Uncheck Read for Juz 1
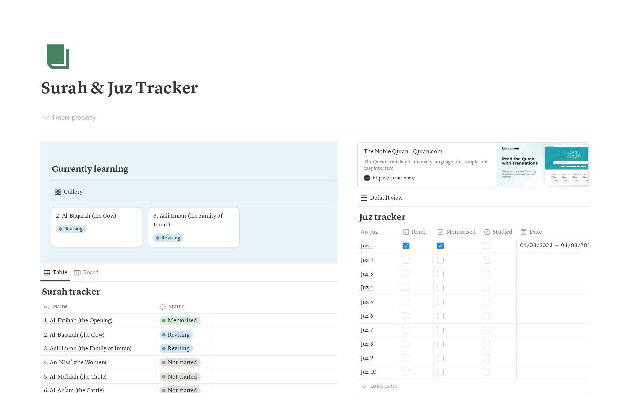 pyautogui.click(x=406, y=246)
